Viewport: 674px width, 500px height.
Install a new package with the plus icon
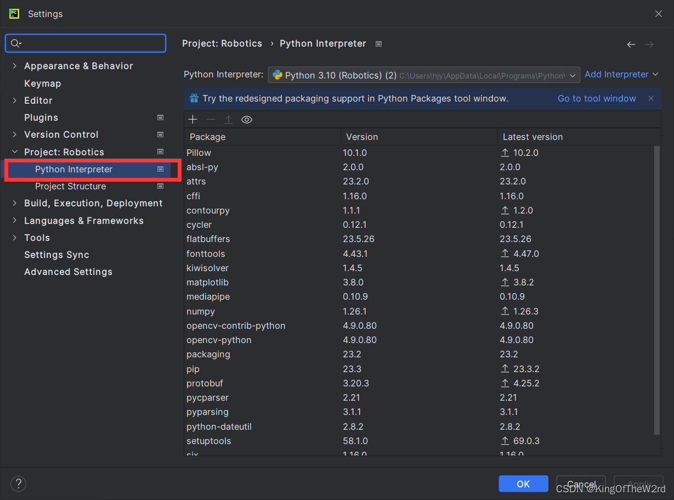[x=192, y=119]
